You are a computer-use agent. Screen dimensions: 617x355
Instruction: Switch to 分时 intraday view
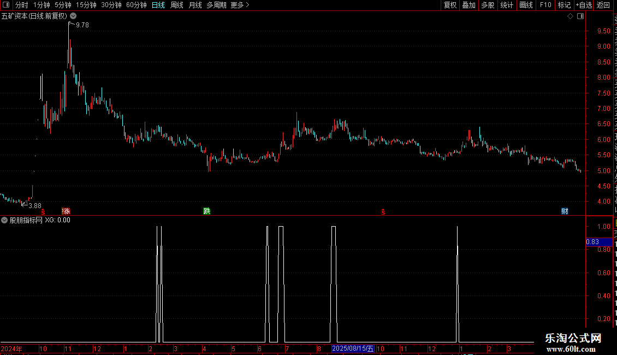pos(22,5)
